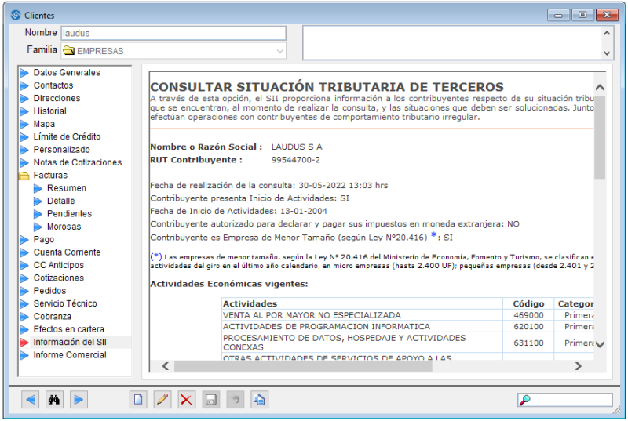Show Morosas invoices
This screenshot has width=628, height=421.
64,227
